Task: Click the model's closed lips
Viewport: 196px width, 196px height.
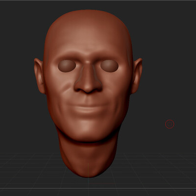Action: pyautogui.click(x=88, y=109)
